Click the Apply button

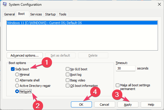[x=128, y=105]
